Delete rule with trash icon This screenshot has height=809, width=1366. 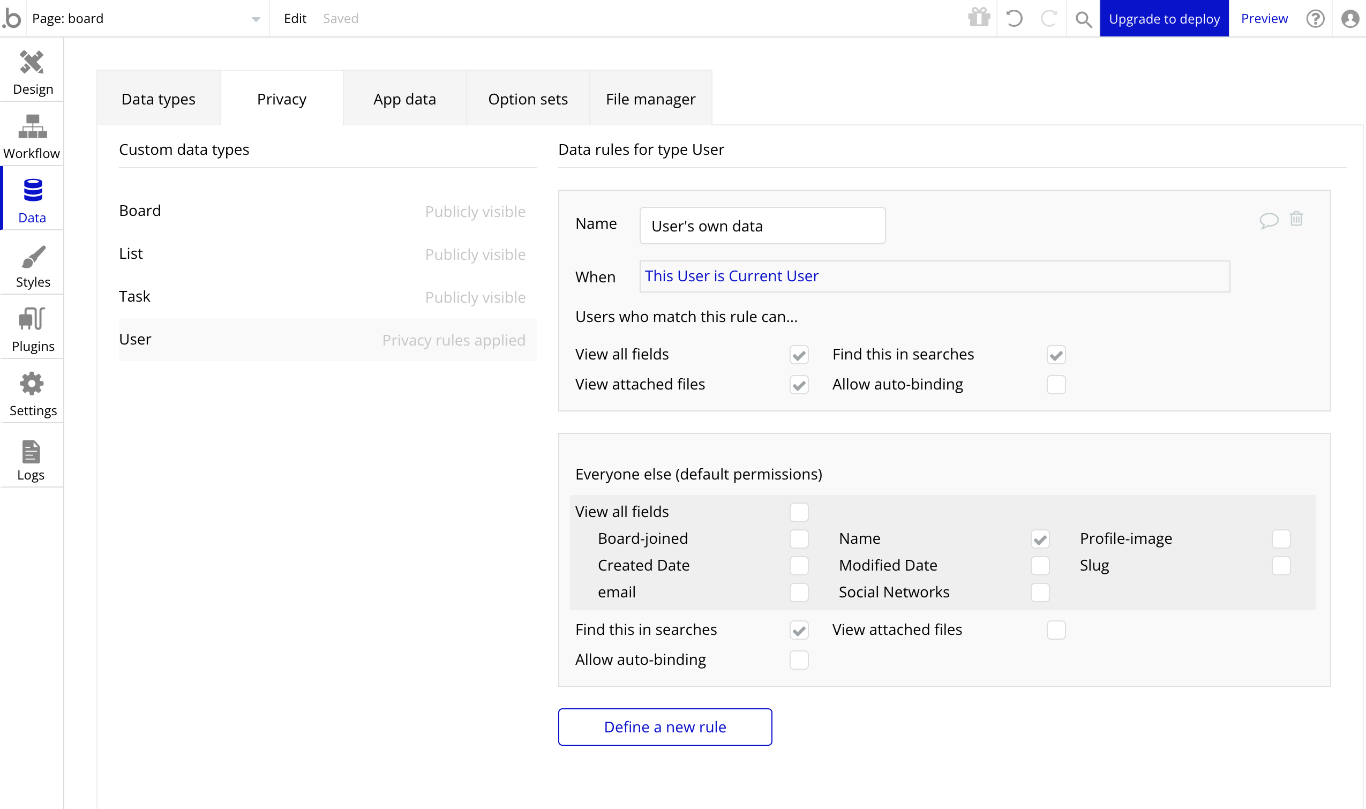pos(1296,219)
